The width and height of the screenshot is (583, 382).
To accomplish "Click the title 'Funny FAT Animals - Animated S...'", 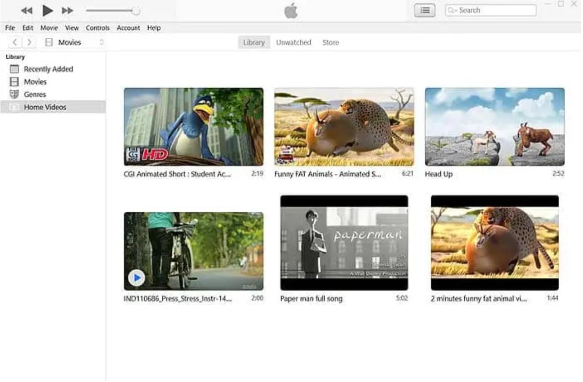I will click(328, 174).
